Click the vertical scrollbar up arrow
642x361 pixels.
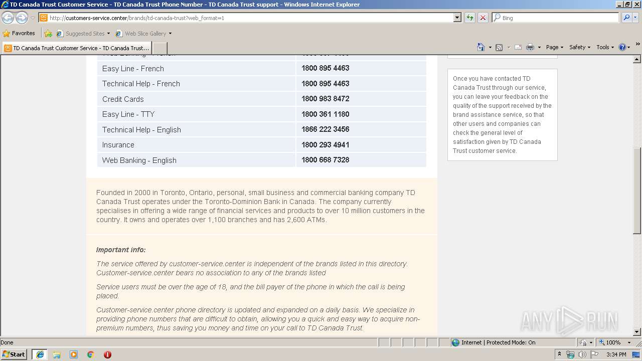(637, 59)
